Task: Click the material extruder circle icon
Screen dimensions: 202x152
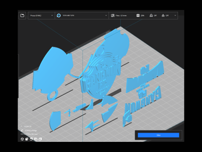Action: pyautogui.click(x=59, y=16)
